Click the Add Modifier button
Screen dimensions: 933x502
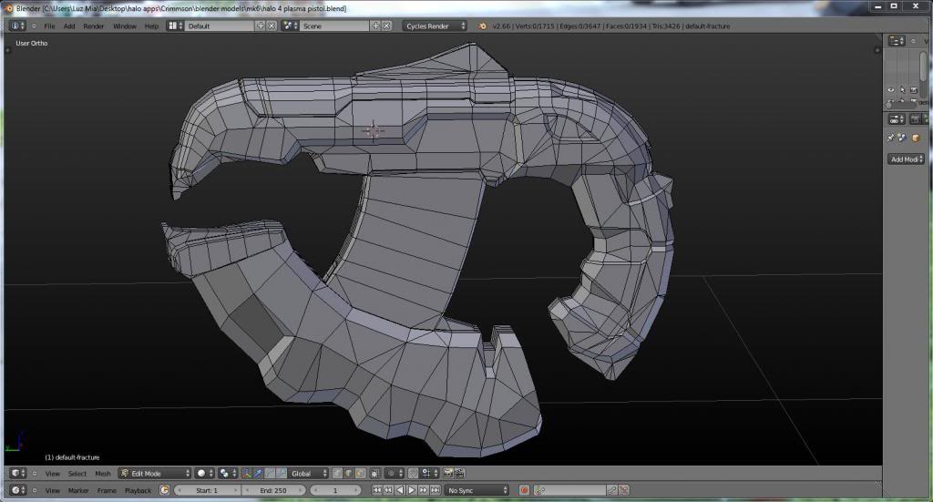pyautogui.click(x=906, y=159)
